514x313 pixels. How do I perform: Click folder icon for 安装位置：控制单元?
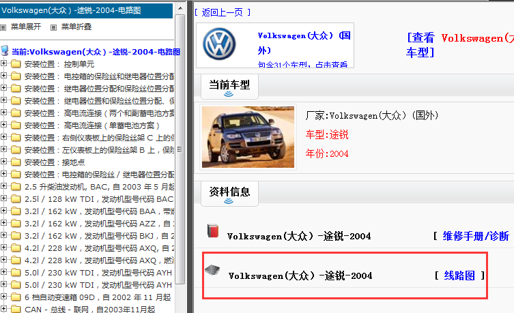coord(16,64)
